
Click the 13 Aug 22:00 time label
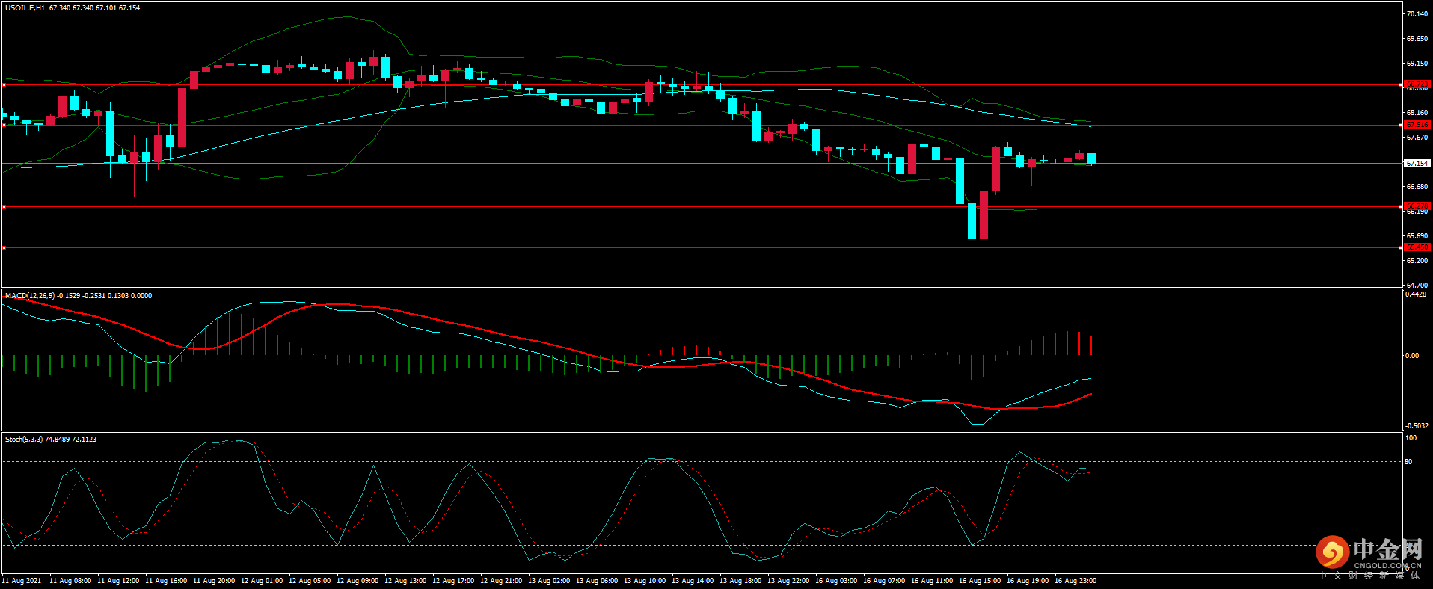788,581
